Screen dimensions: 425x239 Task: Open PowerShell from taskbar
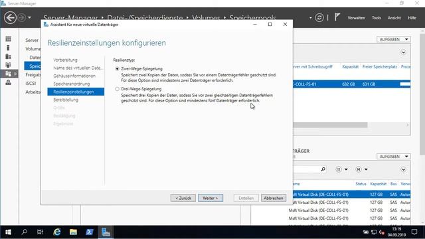[90, 232]
